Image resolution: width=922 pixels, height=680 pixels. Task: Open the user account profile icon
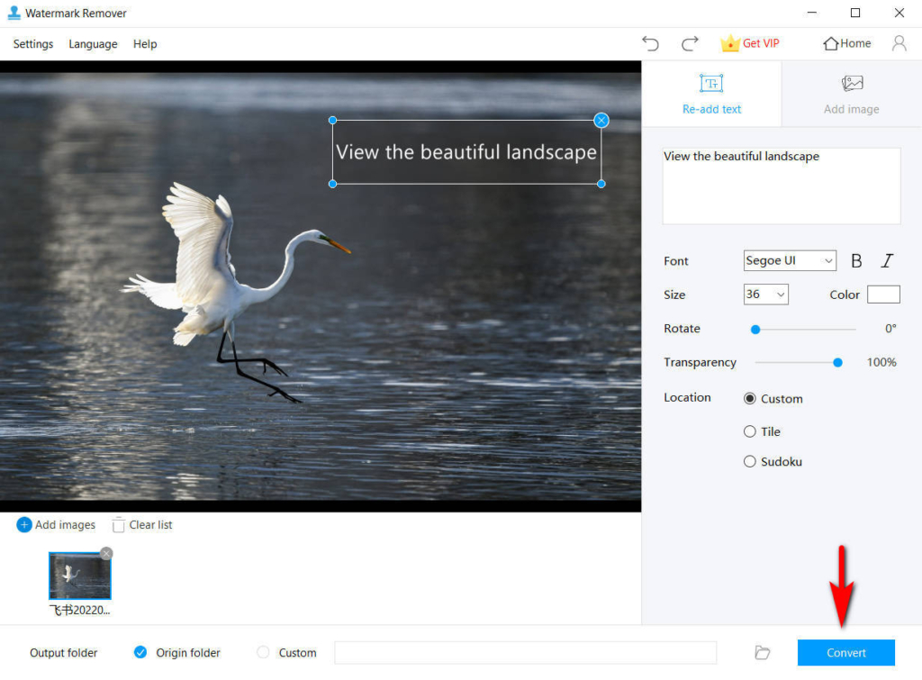coord(899,42)
